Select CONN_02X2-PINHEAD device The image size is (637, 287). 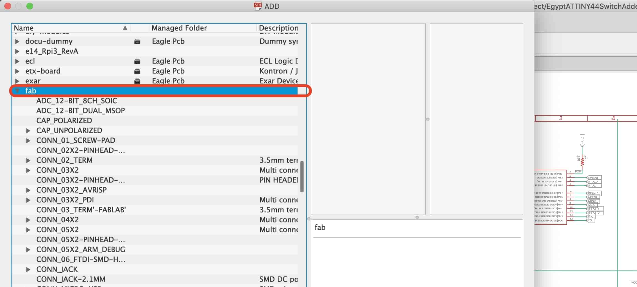pyautogui.click(x=81, y=150)
